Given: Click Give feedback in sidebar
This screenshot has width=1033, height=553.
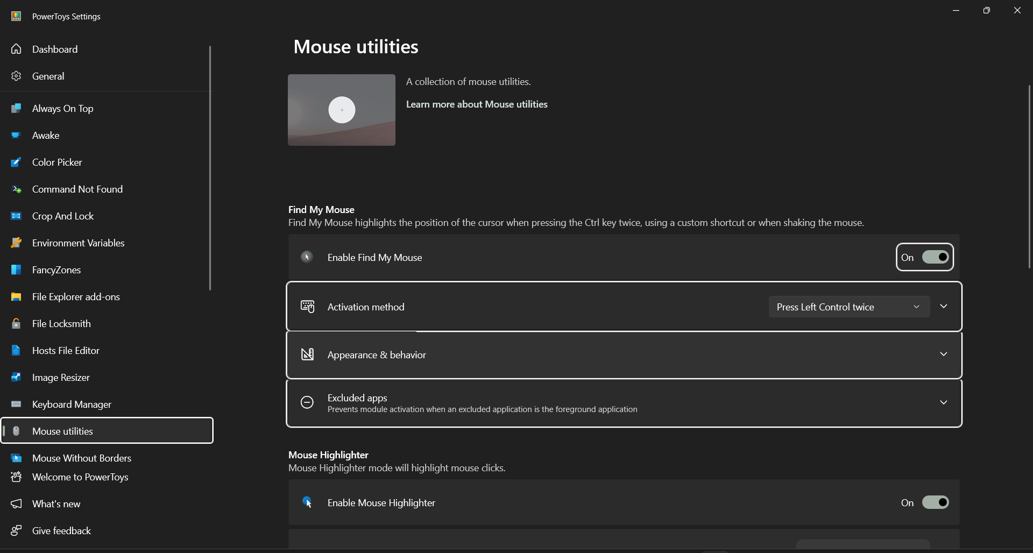Looking at the screenshot, I should click(x=61, y=530).
